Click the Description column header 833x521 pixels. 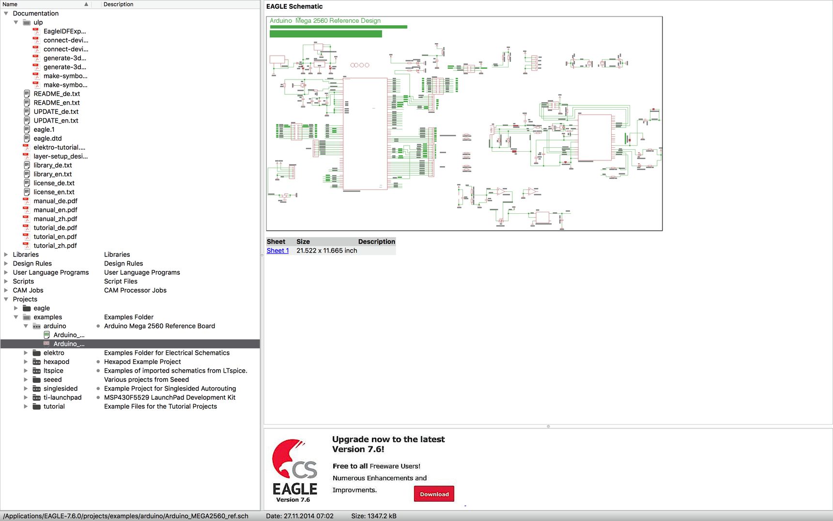pos(181,4)
